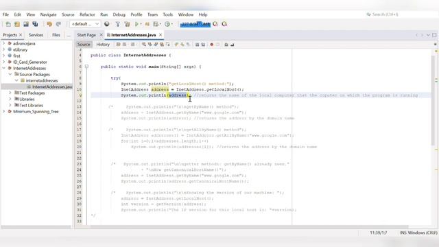Toggle Rectangular Selection mode

pos(167,44)
